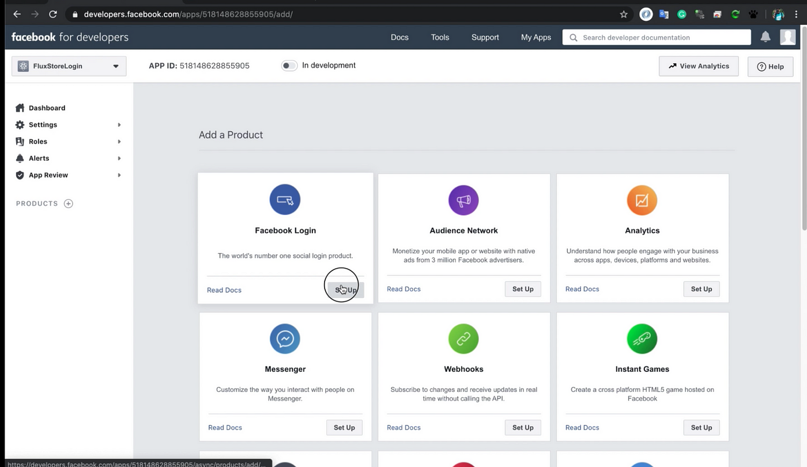Open My Apps in the header
Image resolution: width=807 pixels, height=467 pixels.
click(x=536, y=37)
